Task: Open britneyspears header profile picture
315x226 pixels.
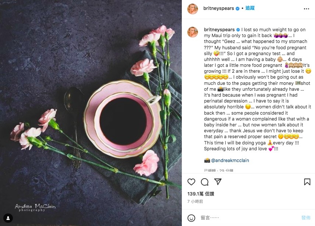Action: [x=192, y=8]
